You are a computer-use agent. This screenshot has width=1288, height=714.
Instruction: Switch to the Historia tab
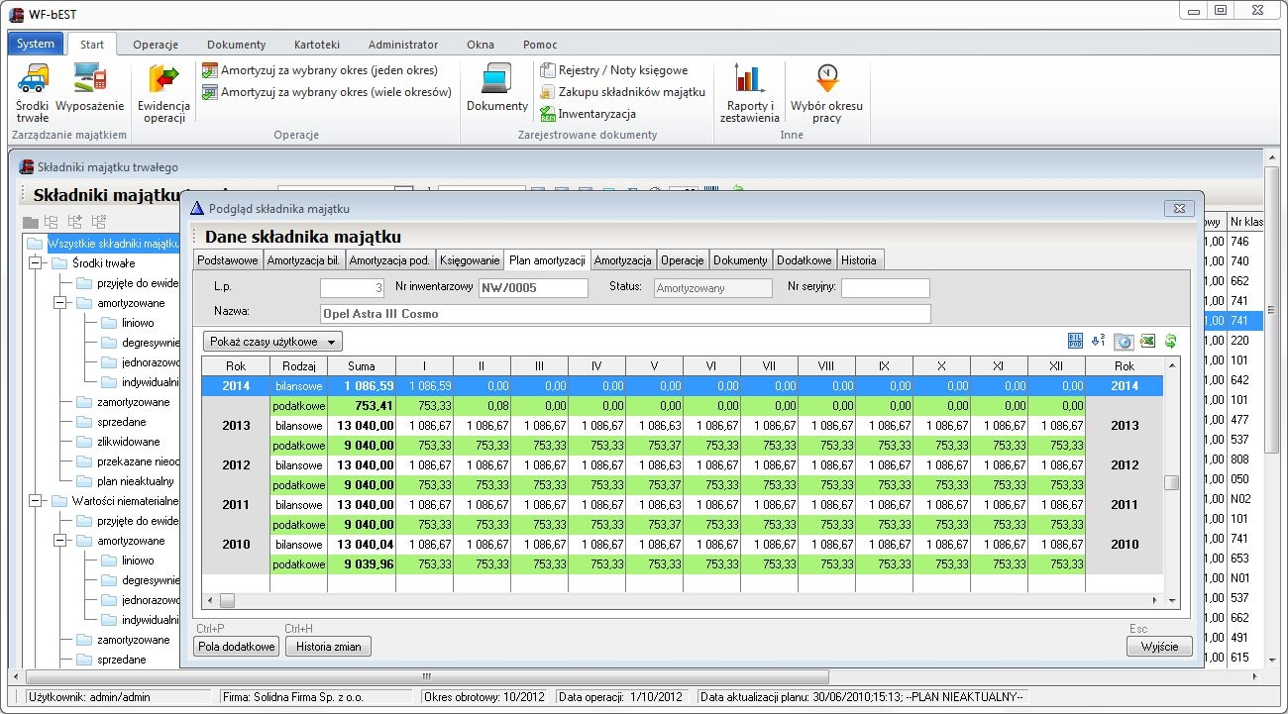[859, 260]
